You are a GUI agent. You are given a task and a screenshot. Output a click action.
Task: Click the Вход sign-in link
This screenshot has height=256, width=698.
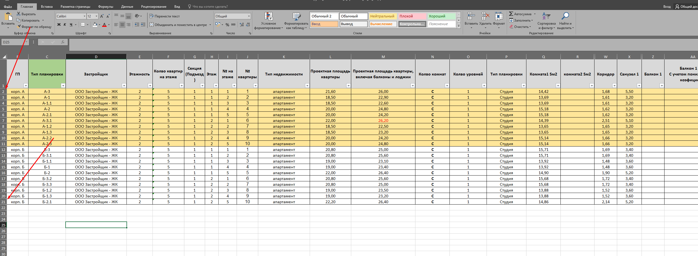(x=667, y=7)
